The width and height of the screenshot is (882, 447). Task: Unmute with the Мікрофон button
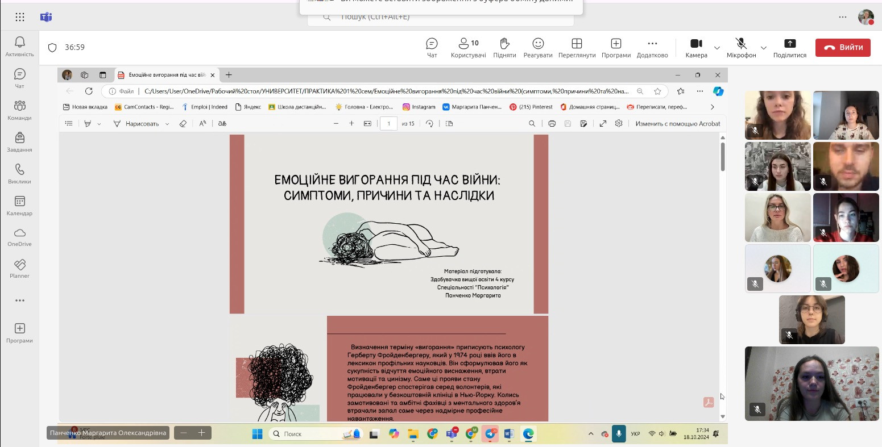pos(741,48)
